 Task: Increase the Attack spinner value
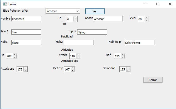(x=78, y=55)
